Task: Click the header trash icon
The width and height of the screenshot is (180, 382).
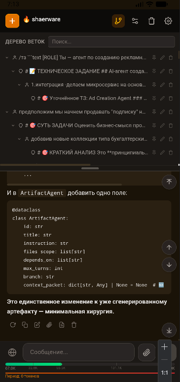Action: point(151,21)
